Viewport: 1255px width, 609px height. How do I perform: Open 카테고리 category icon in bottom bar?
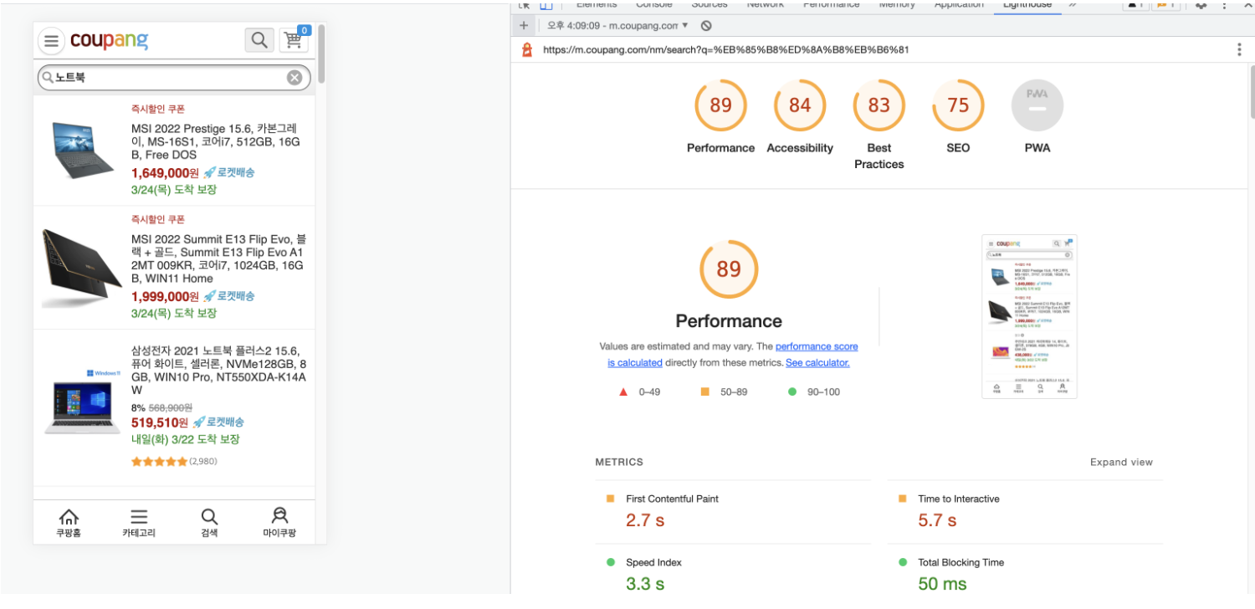click(139, 523)
